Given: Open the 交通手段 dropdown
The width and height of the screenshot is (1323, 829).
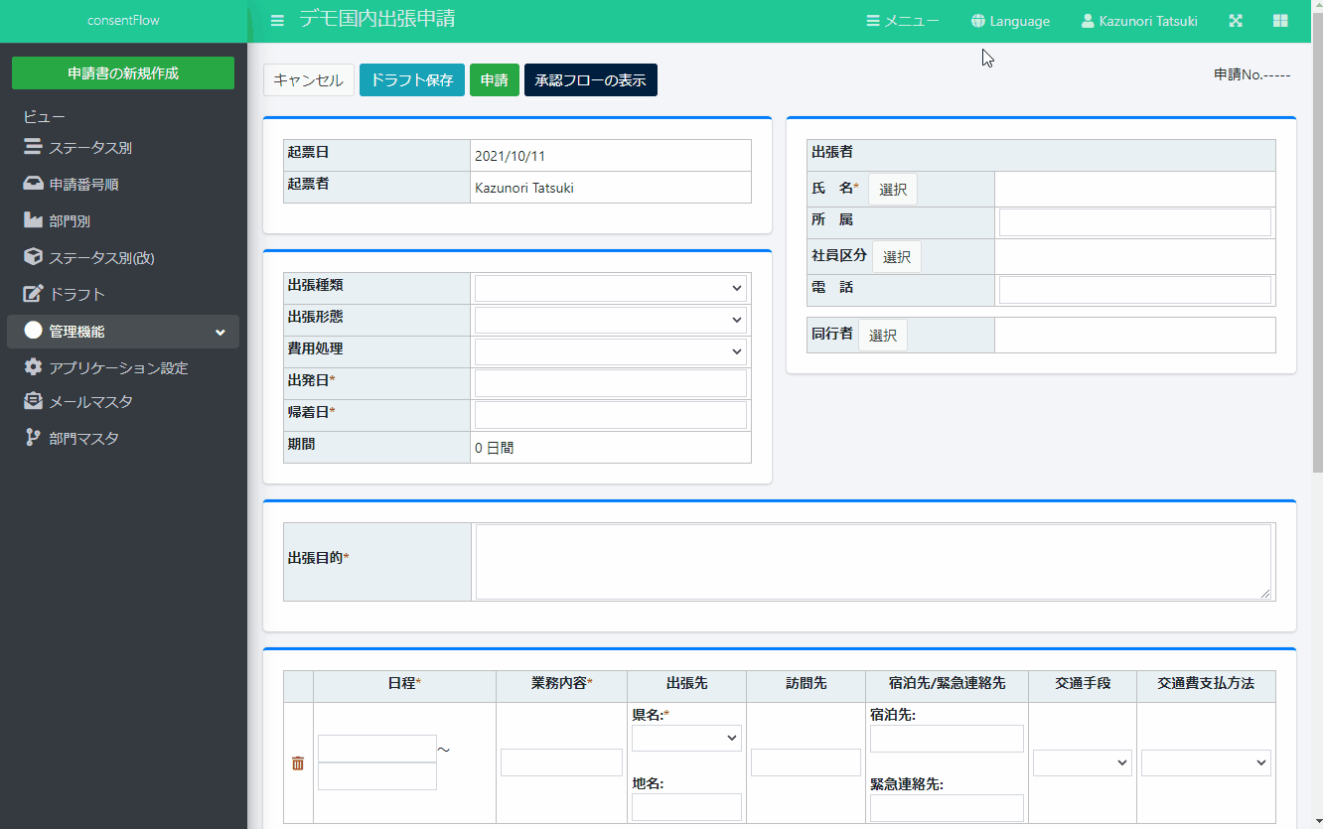Looking at the screenshot, I should (1083, 762).
